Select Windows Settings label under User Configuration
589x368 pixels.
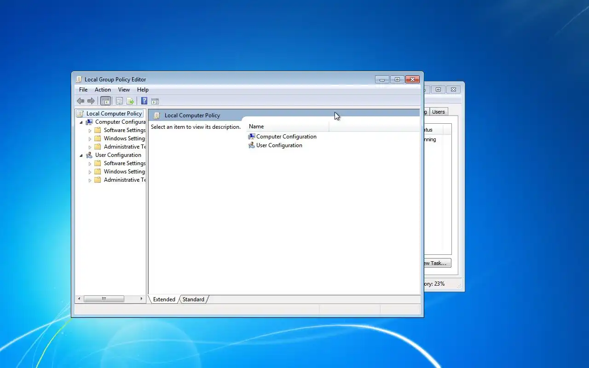coord(124,172)
